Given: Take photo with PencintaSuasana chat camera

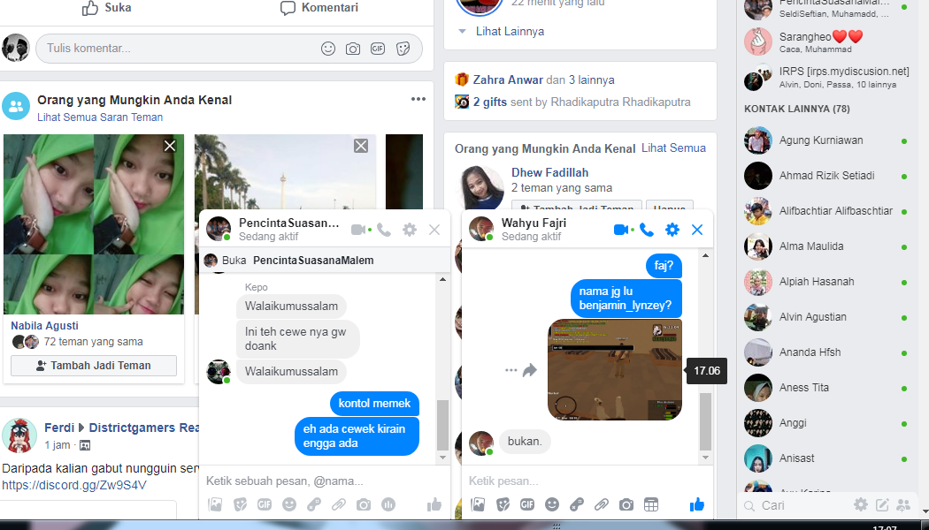Looking at the screenshot, I should pyautogui.click(x=363, y=504).
